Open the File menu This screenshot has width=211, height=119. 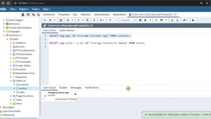click(13, 9)
